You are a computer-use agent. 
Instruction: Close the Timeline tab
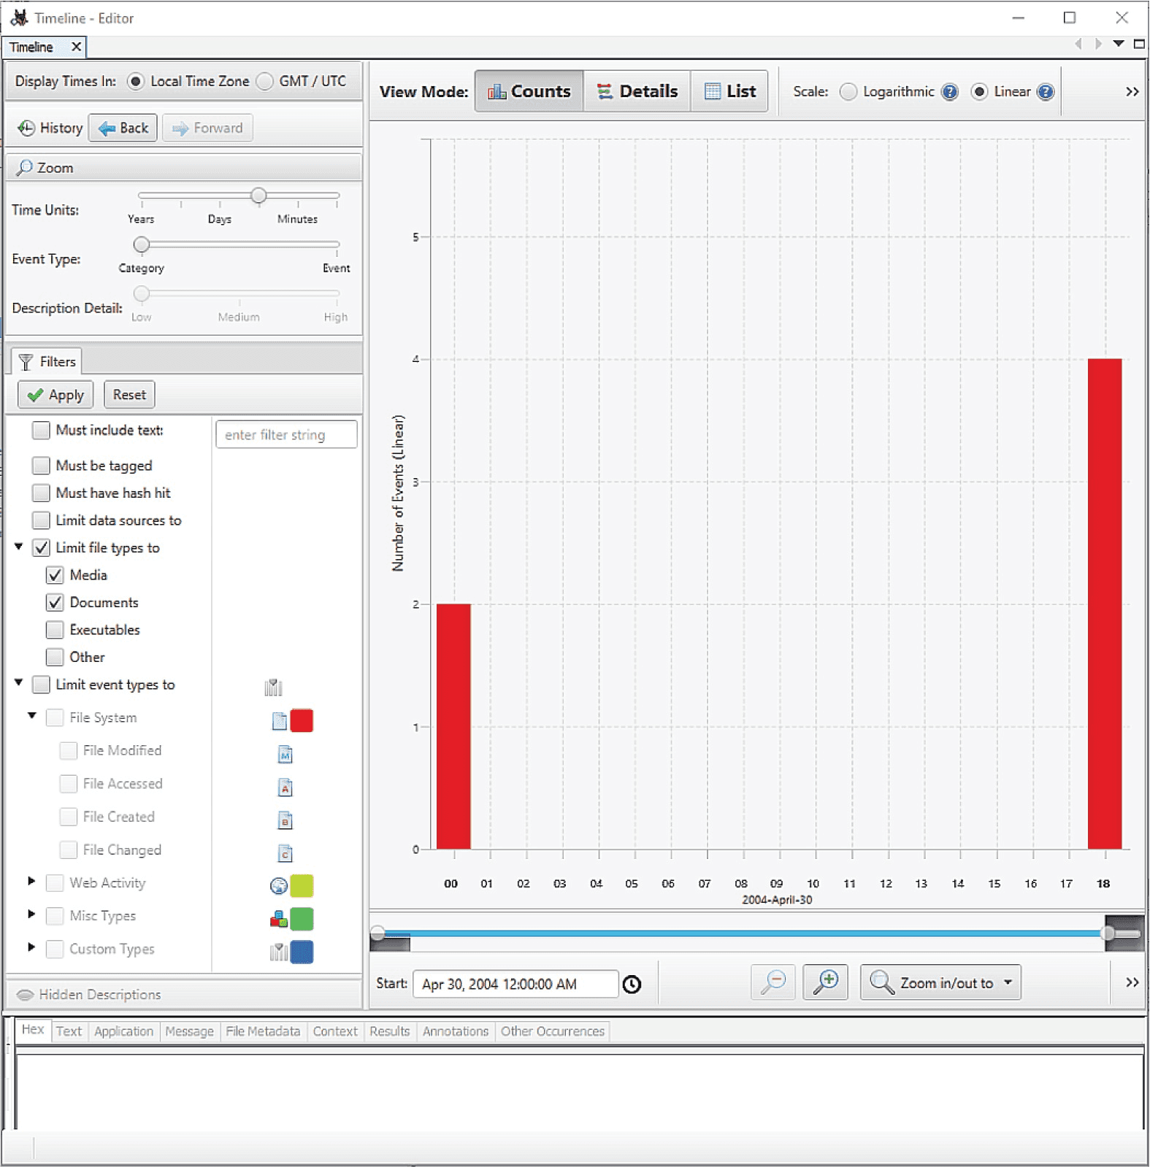(76, 47)
